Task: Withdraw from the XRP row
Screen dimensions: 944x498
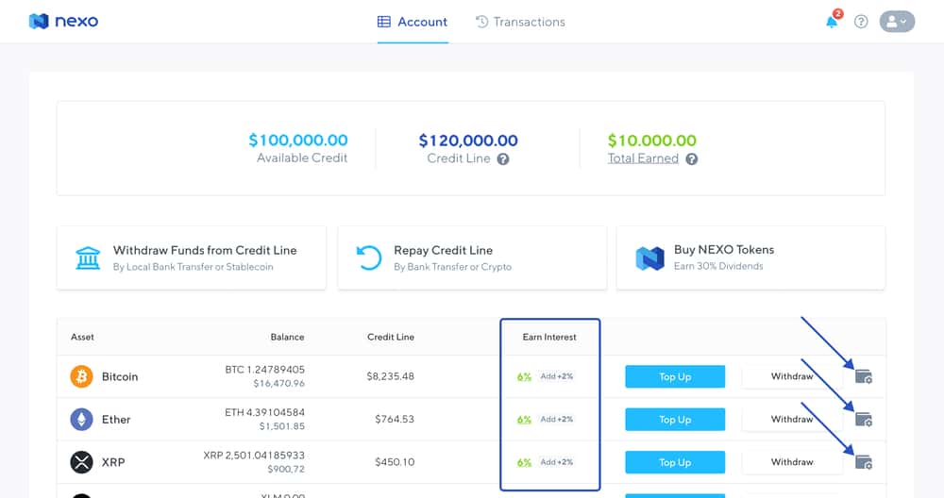Action: 792,462
